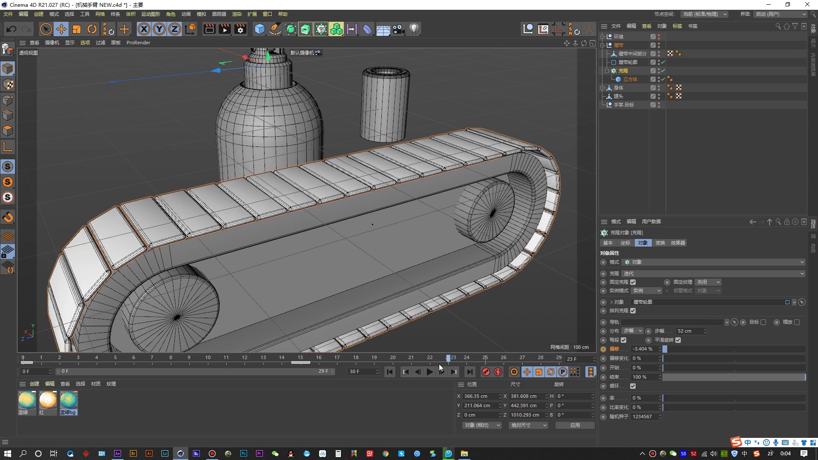Go to end of animation
Image resolution: width=818 pixels, height=460 pixels.
469,372
